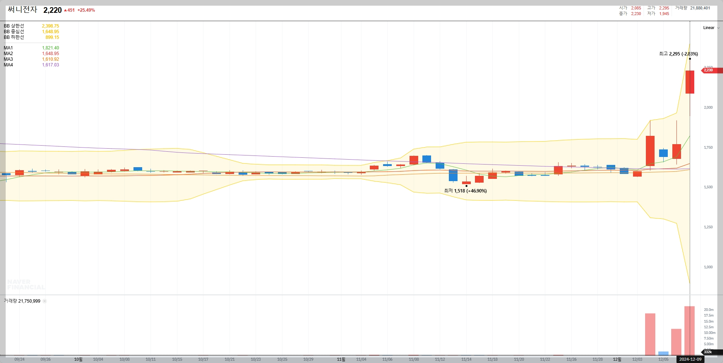This screenshot has height=363, width=723.
Task: Click the 12/03 red volume bar
Action: click(650, 334)
